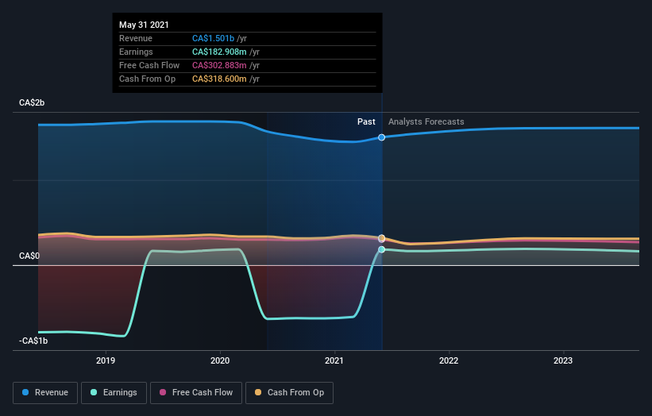The image size is (652, 416).
Task: Toggle the Earnings legend button
Action: (114, 393)
